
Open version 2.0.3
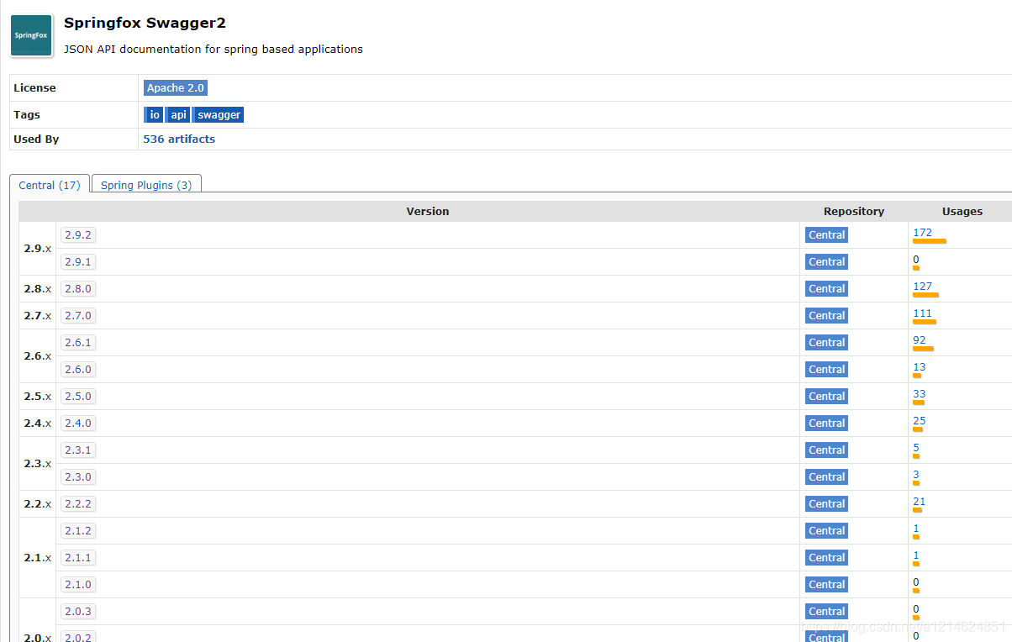(x=78, y=612)
